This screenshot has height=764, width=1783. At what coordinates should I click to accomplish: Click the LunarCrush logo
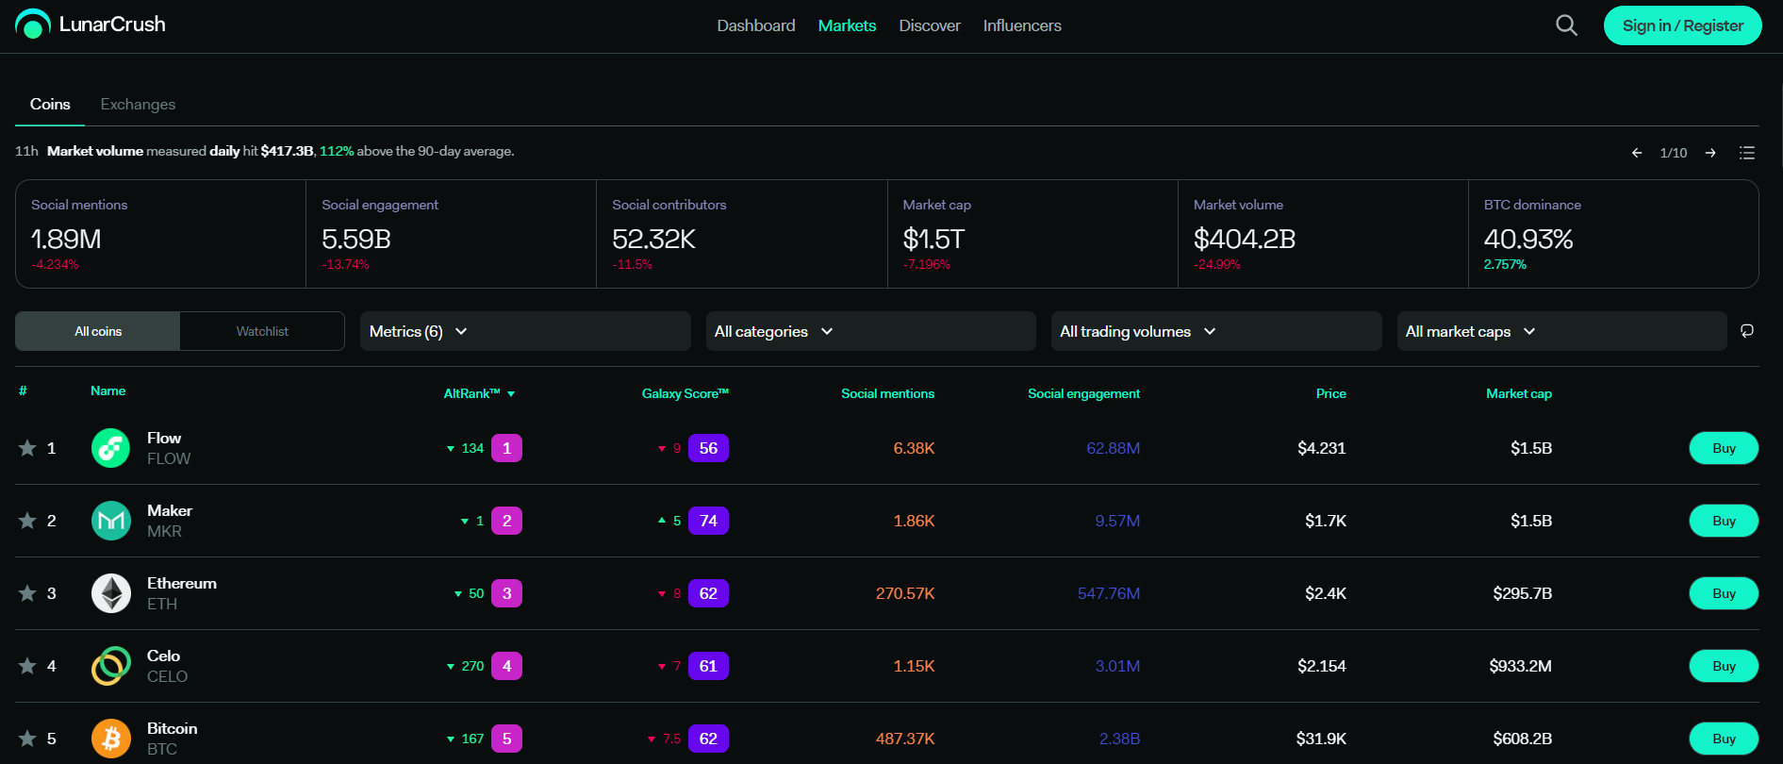pyautogui.click(x=91, y=25)
